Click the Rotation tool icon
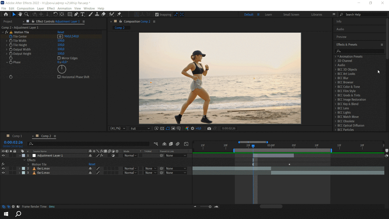 click(55, 14)
